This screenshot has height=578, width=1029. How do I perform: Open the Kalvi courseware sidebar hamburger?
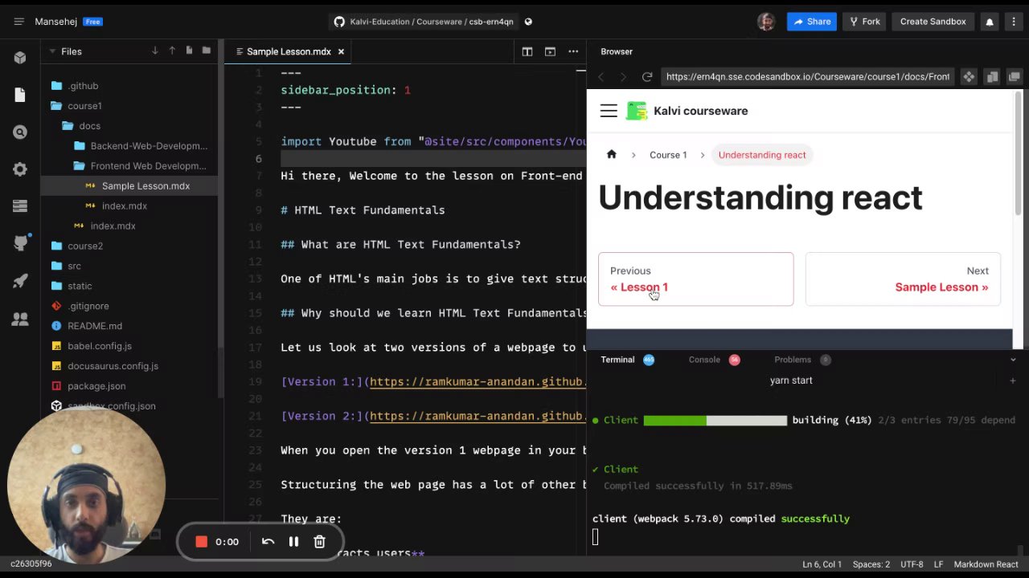pyautogui.click(x=609, y=111)
